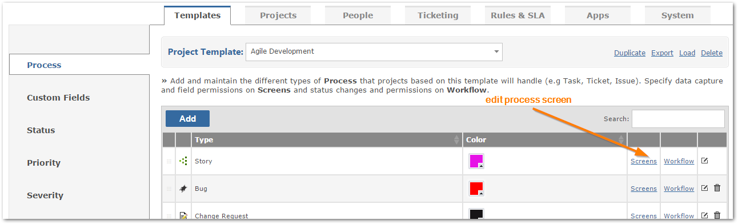Sort table by Color column
Viewport: 738px width, 224px height.
(544, 140)
